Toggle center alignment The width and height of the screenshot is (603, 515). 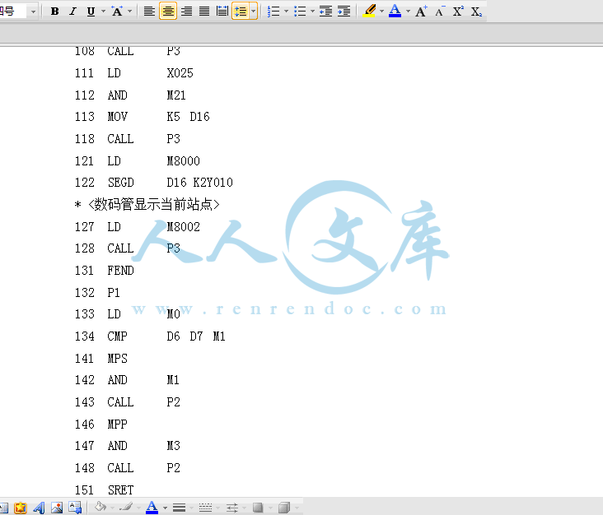[x=168, y=12]
